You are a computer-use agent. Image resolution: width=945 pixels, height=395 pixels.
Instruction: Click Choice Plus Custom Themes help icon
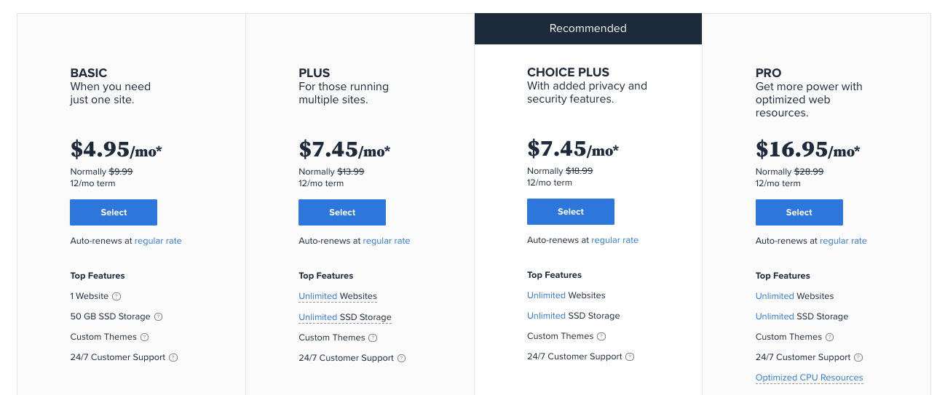point(601,337)
